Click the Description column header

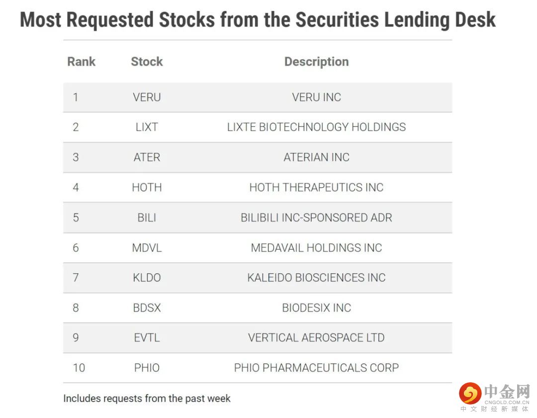pyautogui.click(x=316, y=62)
